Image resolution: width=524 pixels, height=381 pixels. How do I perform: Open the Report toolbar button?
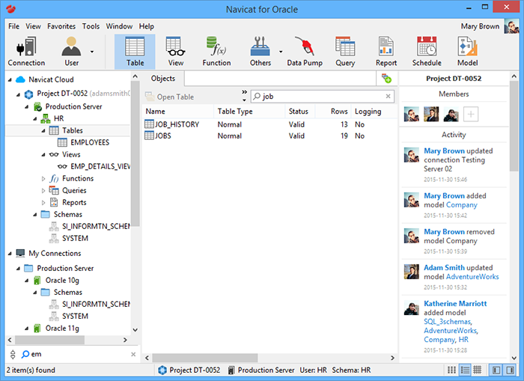pos(386,52)
